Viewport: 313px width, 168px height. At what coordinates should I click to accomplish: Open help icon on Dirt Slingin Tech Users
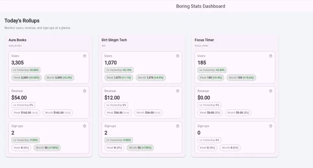pyautogui.click(x=178, y=56)
